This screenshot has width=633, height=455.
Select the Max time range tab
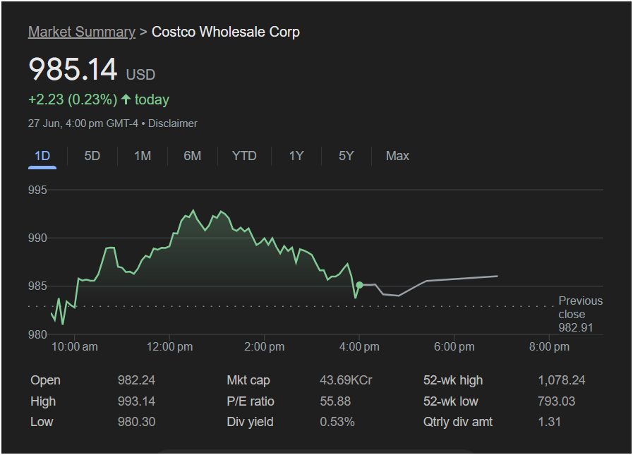397,156
